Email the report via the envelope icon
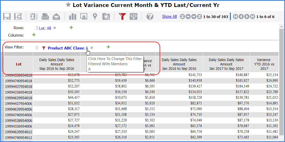The image size is (285, 142). tap(56, 16)
